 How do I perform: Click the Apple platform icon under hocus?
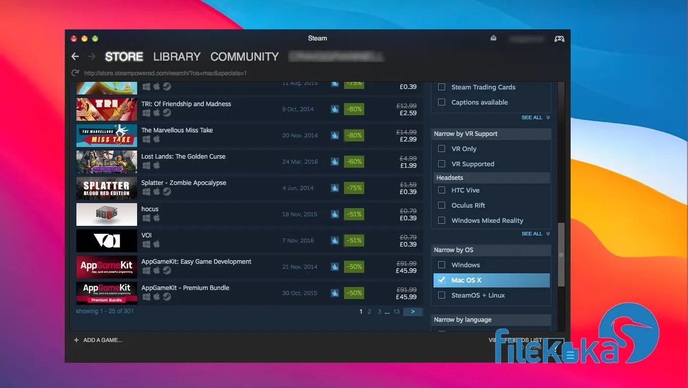(x=156, y=218)
